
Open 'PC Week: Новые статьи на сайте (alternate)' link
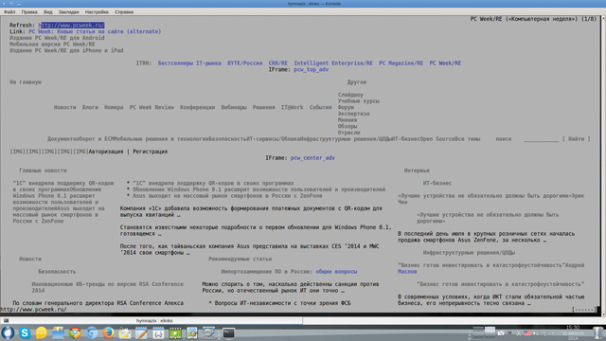[95, 31]
